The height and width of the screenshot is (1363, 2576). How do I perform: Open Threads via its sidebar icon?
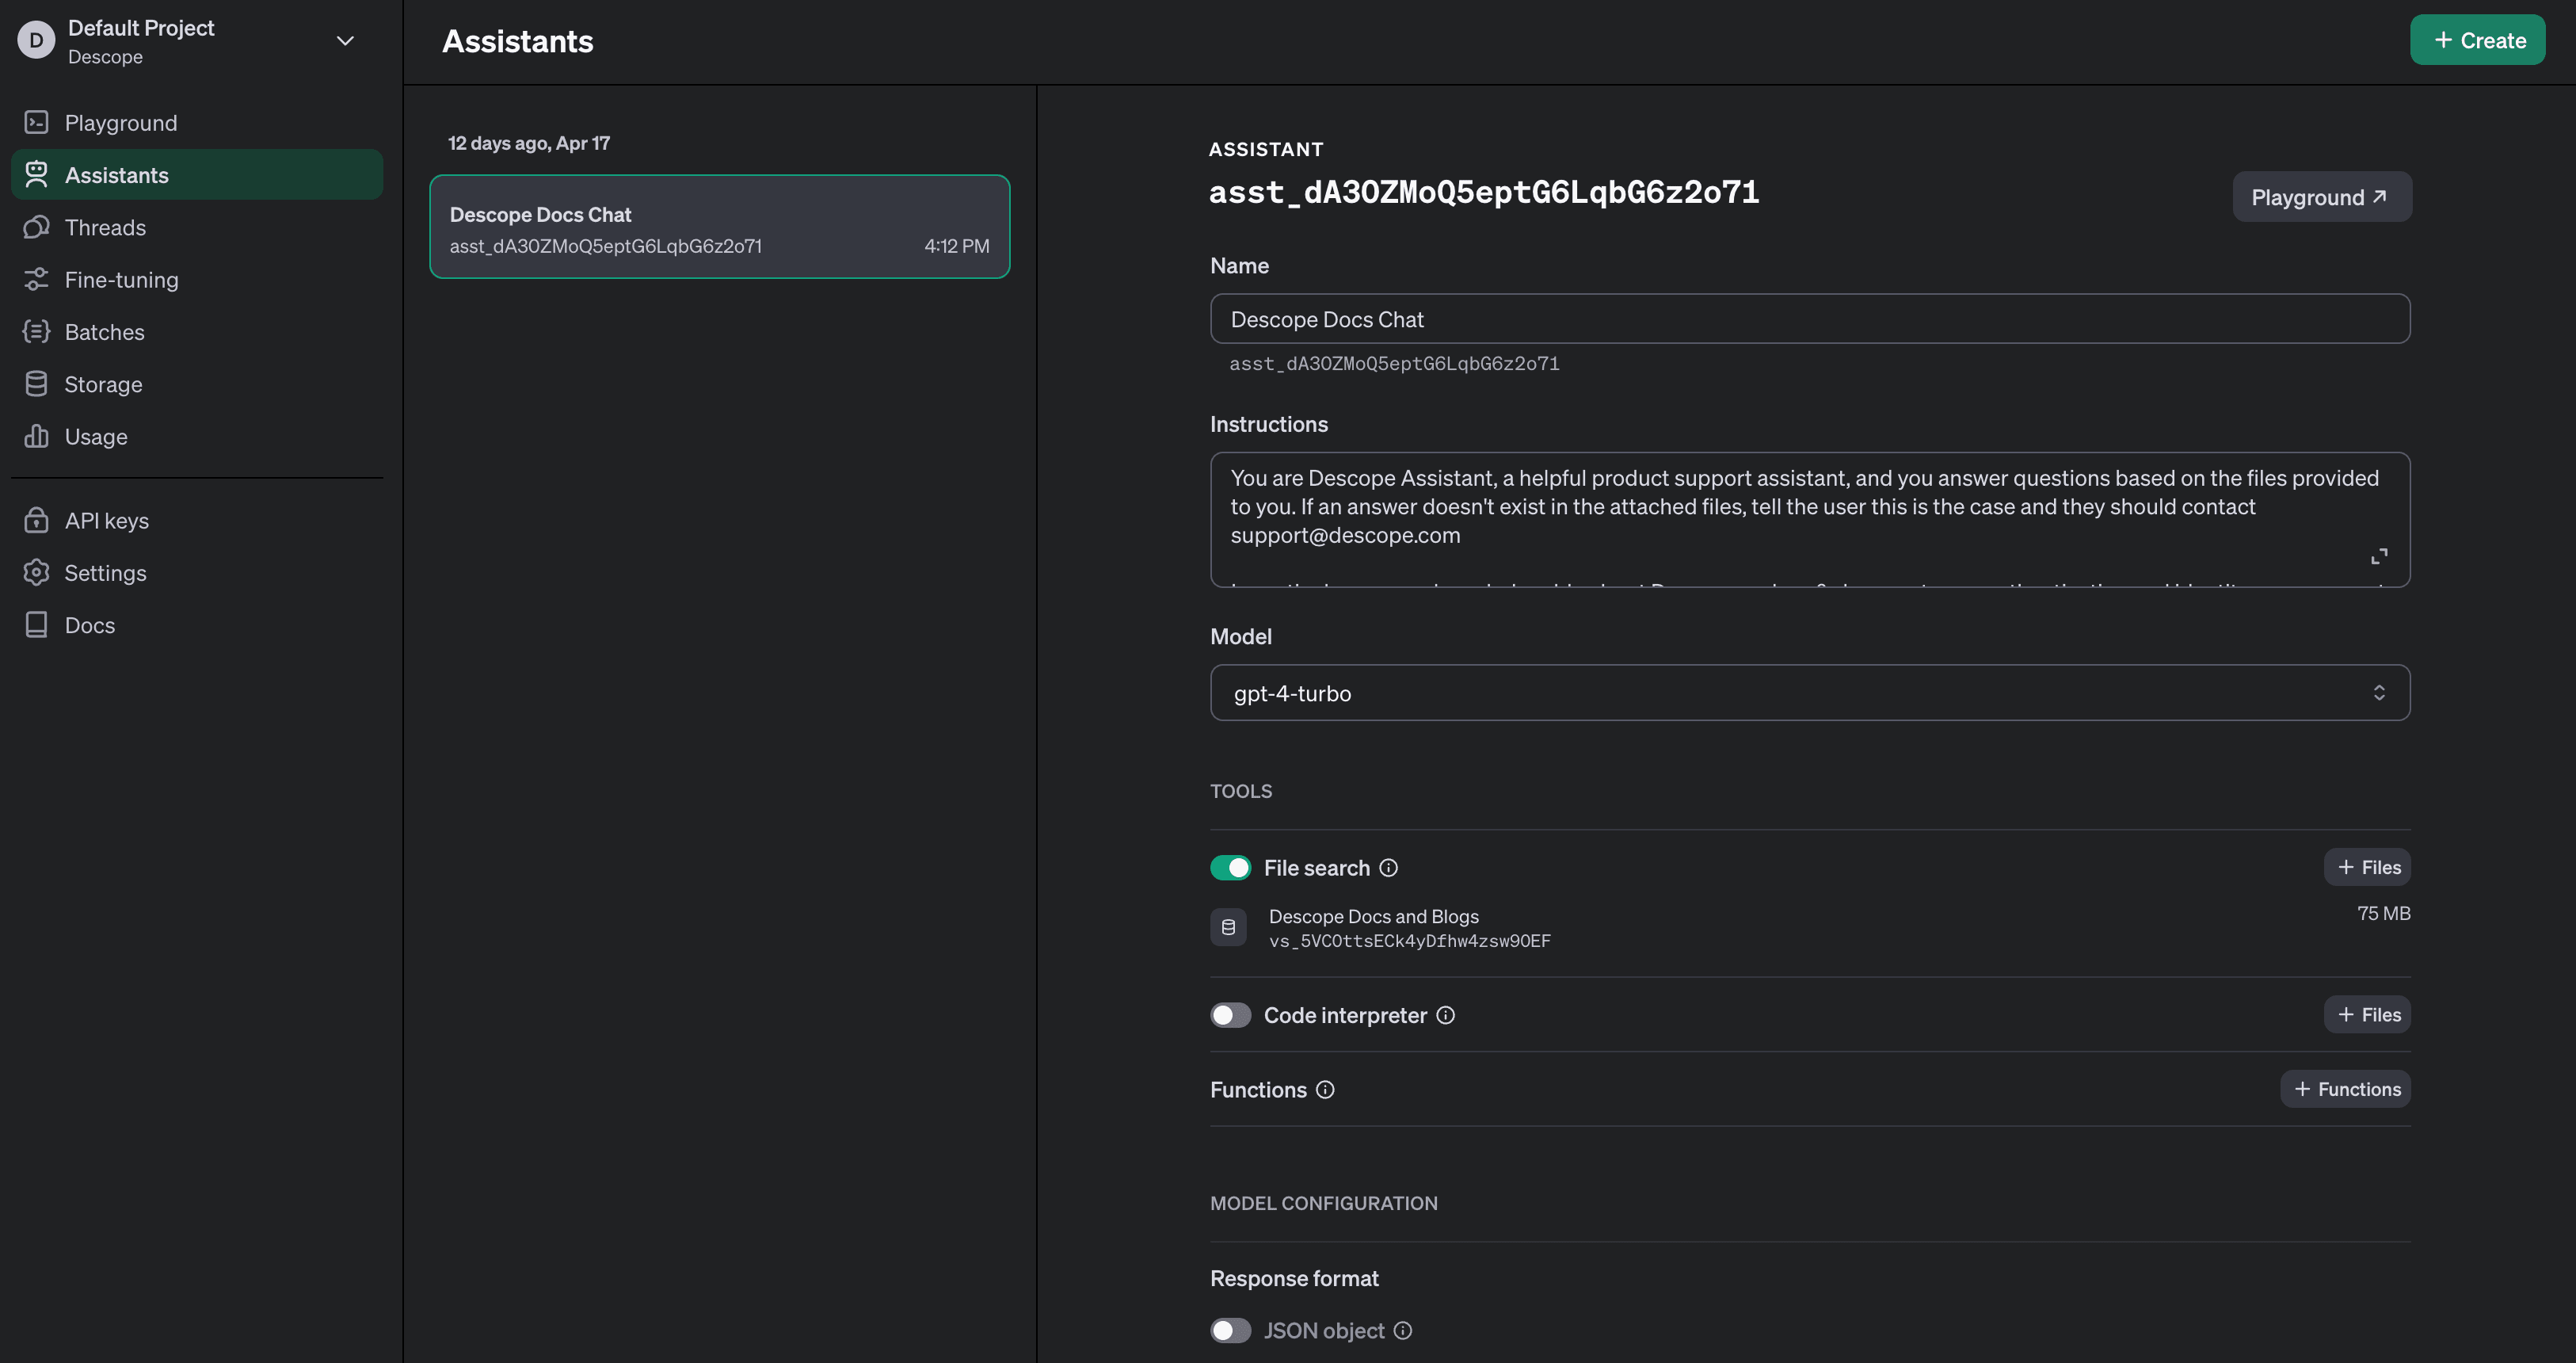coord(36,227)
